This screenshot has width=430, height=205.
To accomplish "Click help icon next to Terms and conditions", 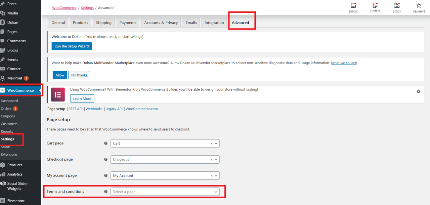I will click(x=106, y=192).
